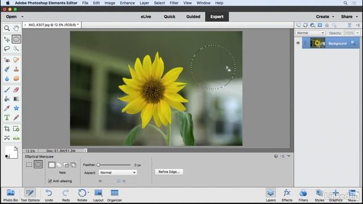Open the Aspect dropdown set to Normal
Image resolution: width=363 pixels, height=204 pixels.
click(117, 172)
